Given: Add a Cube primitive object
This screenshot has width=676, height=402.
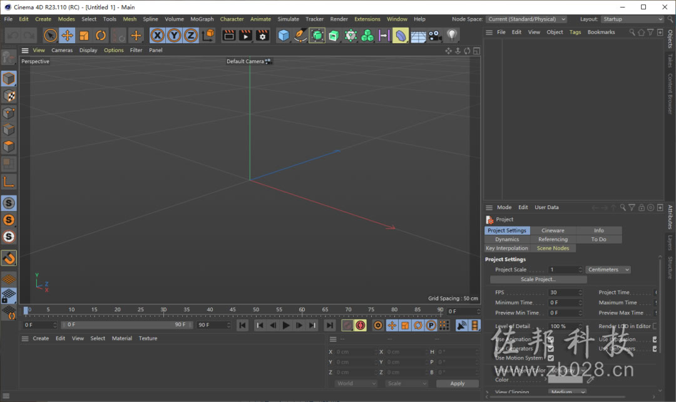Looking at the screenshot, I should click(284, 35).
